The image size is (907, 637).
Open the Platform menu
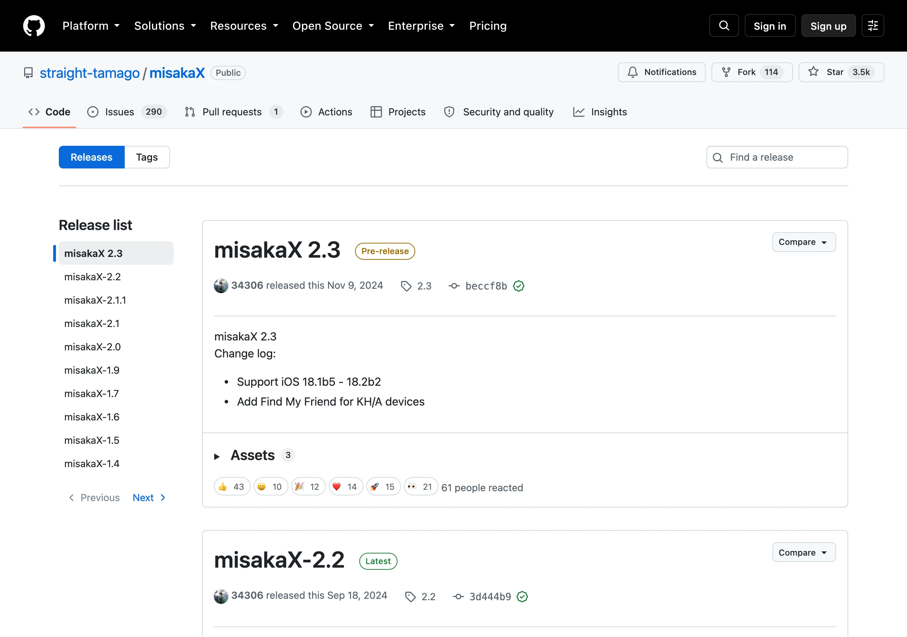tap(91, 25)
